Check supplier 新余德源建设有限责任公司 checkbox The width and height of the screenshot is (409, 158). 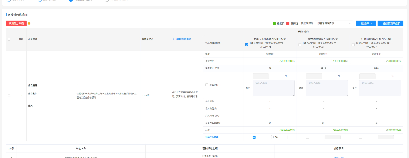(x=300, y=45)
